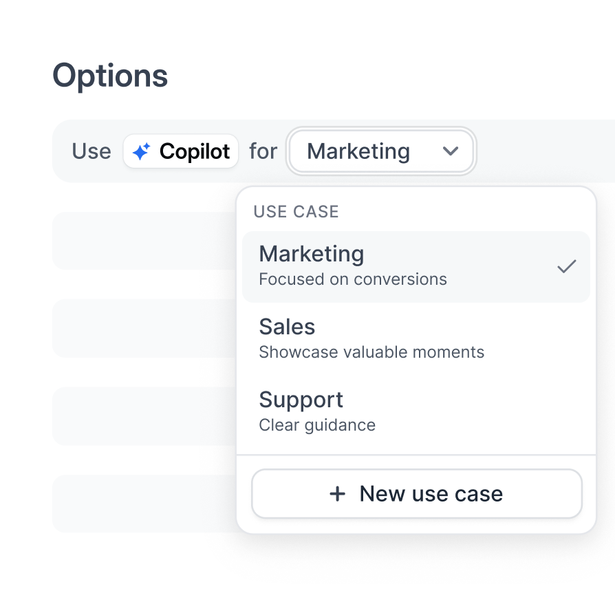
Task: Click 'Focused on conversions' subtitle
Action: point(352,279)
